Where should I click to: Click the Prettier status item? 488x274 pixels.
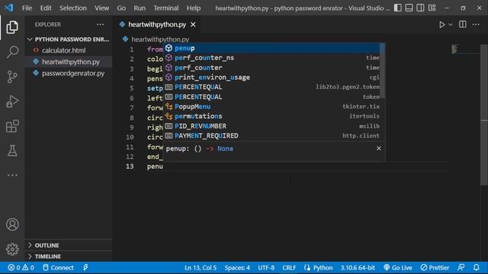[435, 268]
